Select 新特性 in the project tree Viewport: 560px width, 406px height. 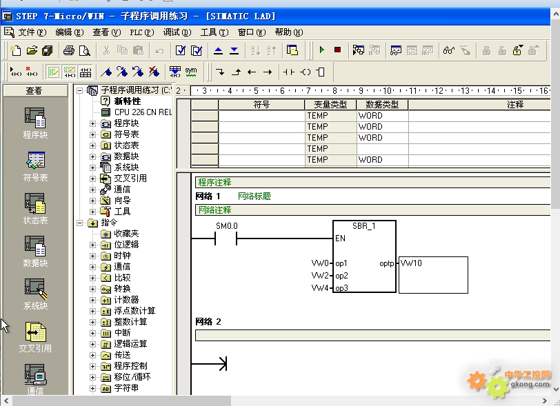pyautogui.click(x=128, y=101)
